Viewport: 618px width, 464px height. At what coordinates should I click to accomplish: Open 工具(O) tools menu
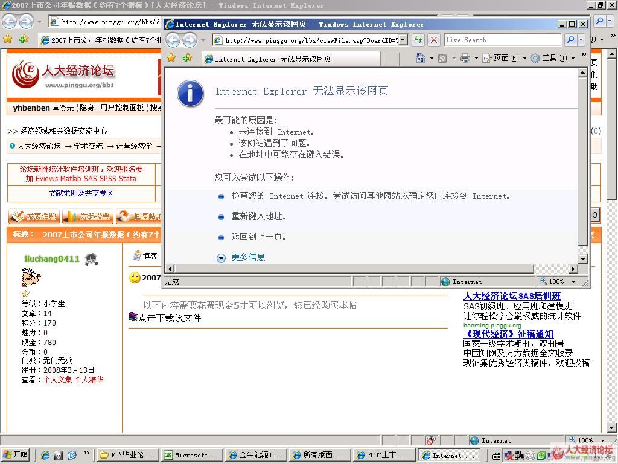click(553, 59)
